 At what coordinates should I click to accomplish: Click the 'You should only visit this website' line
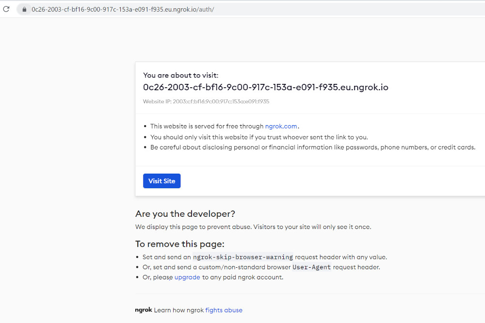click(x=259, y=137)
